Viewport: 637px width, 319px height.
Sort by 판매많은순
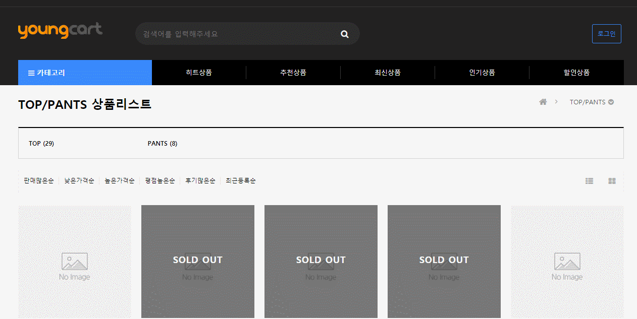(39, 180)
